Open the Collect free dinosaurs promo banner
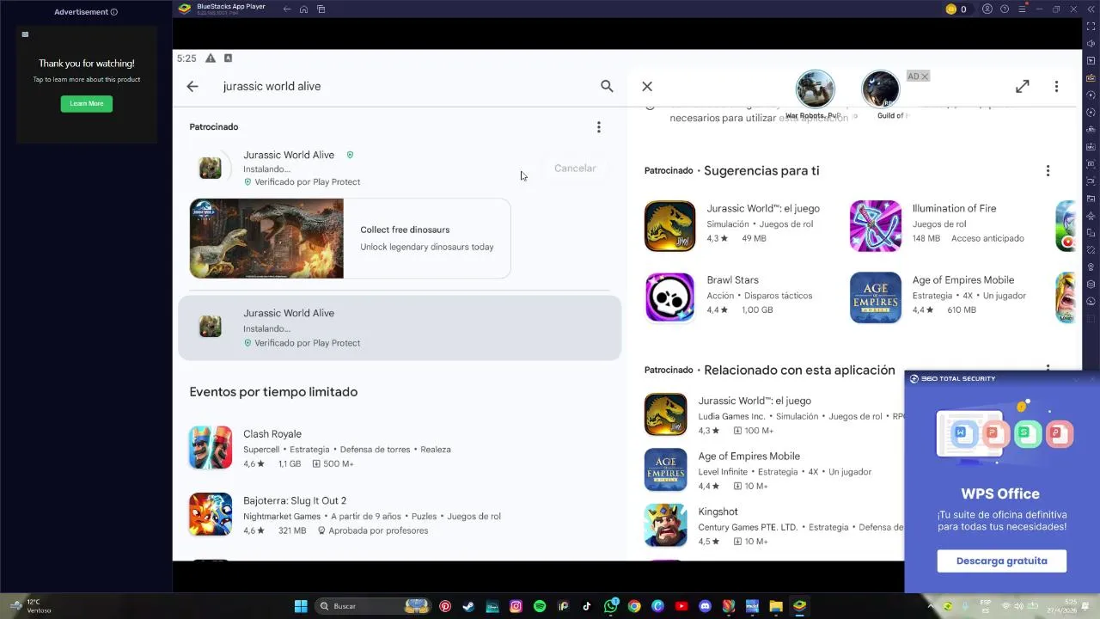The height and width of the screenshot is (619, 1100). (350, 238)
